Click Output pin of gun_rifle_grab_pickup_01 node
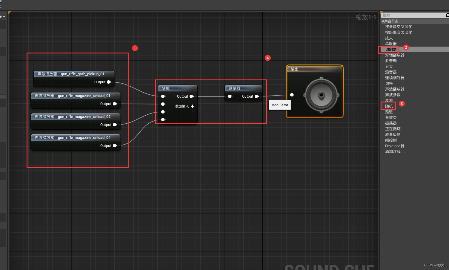 (109, 82)
